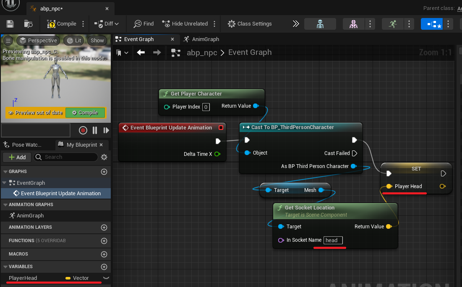Add a new animation layer
Viewport: 462px width, 287px height.
tap(104, 228)
